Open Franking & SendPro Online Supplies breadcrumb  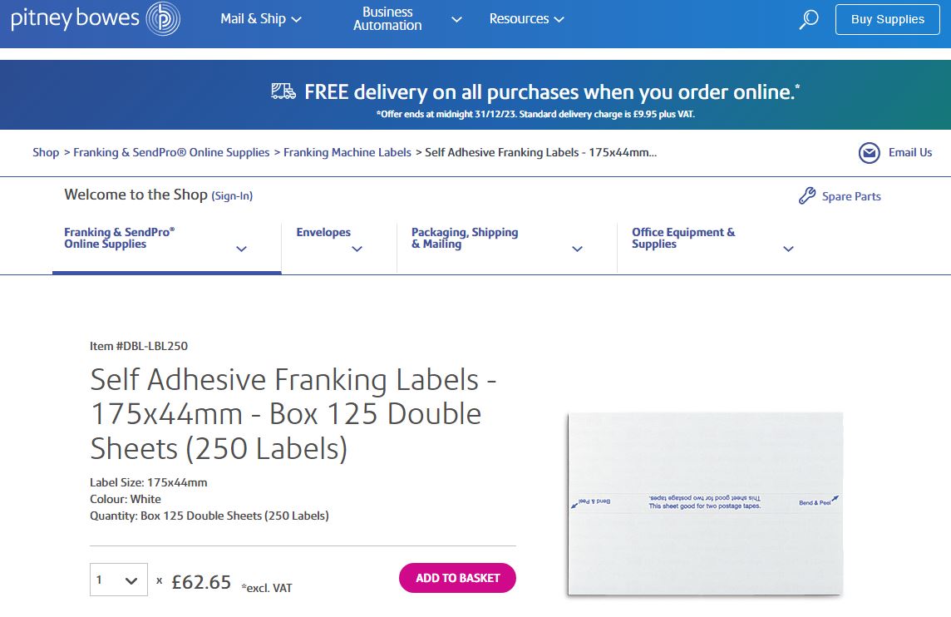coord(171,152)
